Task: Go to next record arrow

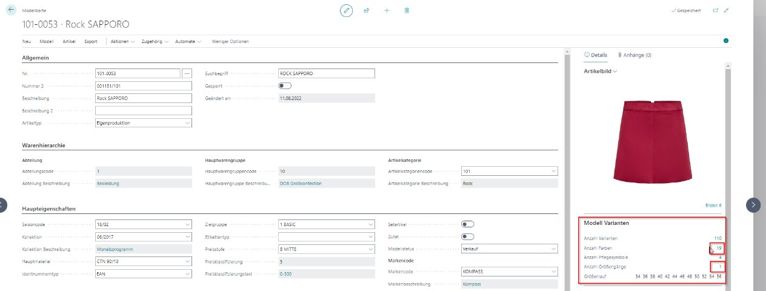Action: pyautogui.click(x=753, y=205)
